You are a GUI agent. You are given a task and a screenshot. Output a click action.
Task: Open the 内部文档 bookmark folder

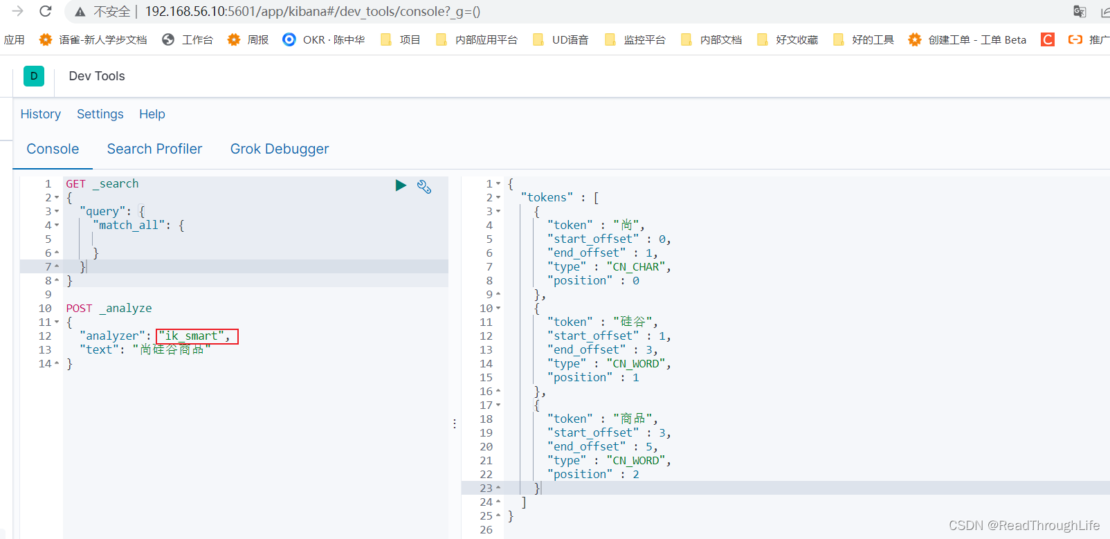coord(711,39)
